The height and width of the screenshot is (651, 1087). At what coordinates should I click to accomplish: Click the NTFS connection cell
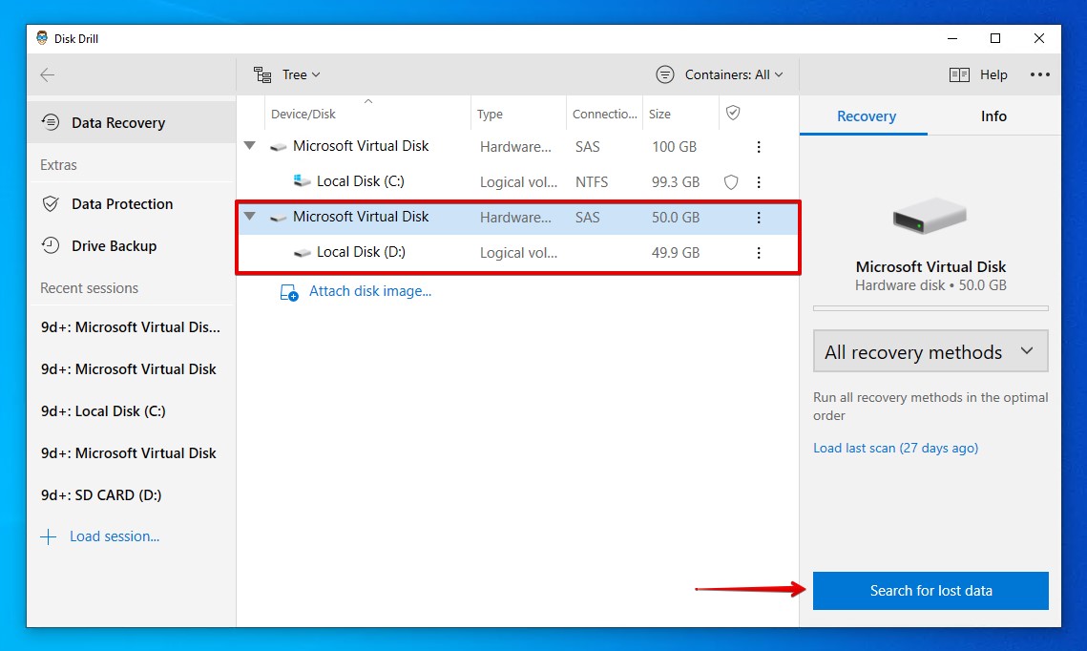click(592, 182)
